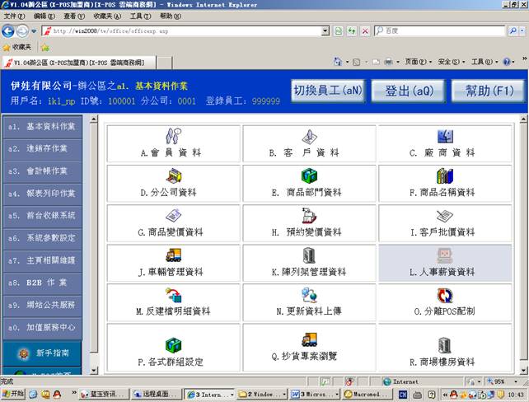Image resolution: width=529 pixels, height=402 pixels.
Task: Open B.客戶資料 customer data icon
Action: click(308, 137)
